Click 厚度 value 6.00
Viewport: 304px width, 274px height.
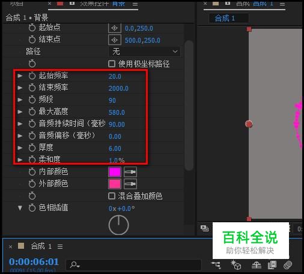click(115, 148)
